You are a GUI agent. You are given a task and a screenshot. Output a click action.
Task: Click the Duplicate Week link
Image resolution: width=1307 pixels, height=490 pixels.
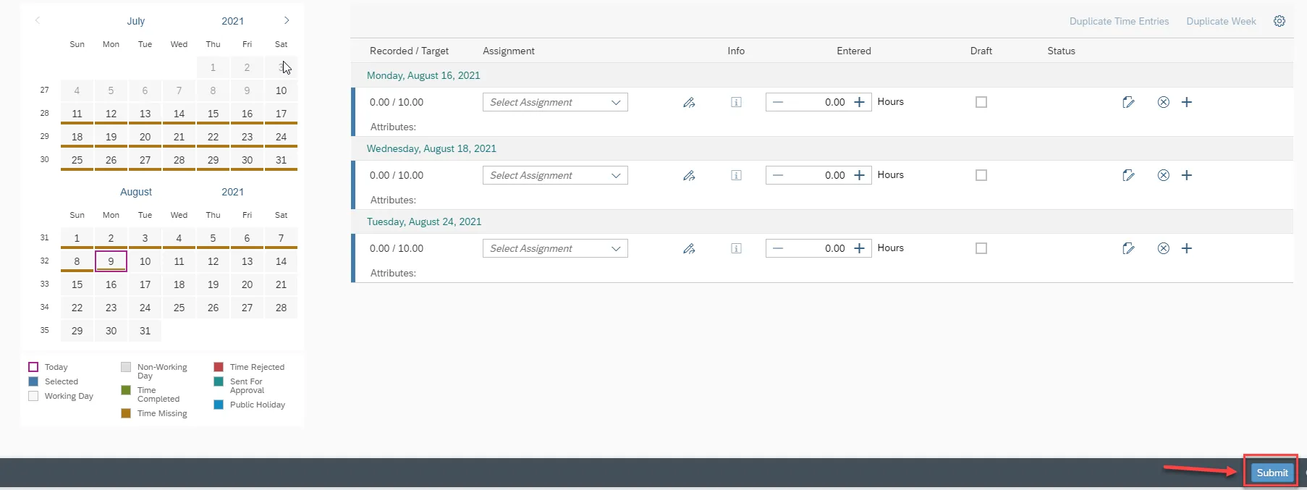click(1221, 21)
